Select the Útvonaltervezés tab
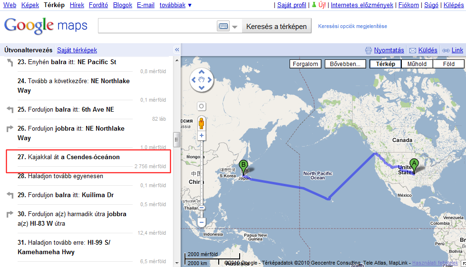This screenshot has width=466, height=267. (28, 50)
